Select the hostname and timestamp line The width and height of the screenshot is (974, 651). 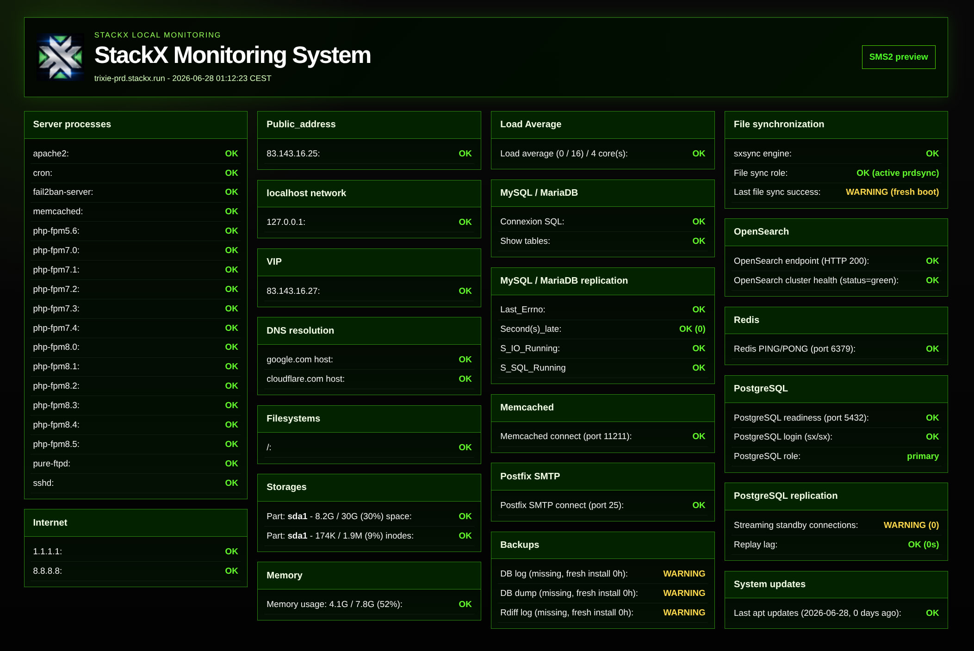tap(183, 78)
